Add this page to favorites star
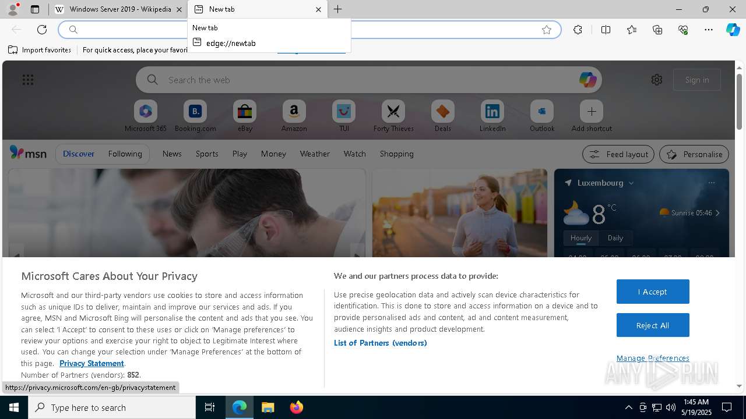 click(547, 30)
